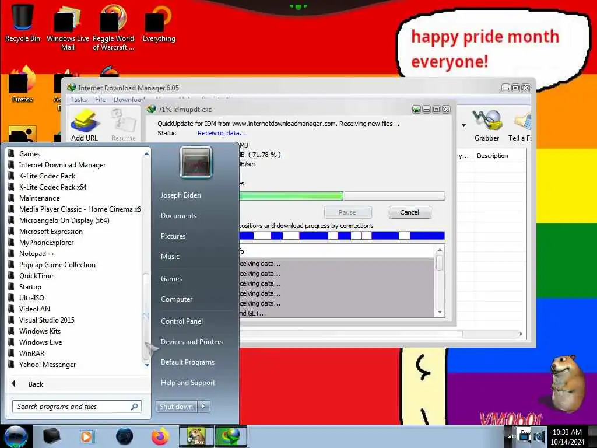The height and width of the screenshot is (448, 597).
Task: Open the hamster Box taskbar icon
Action: coord(196,436)
